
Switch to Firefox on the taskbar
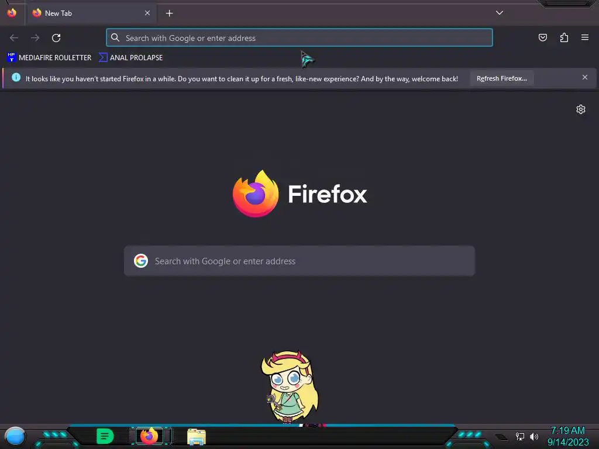149,436
